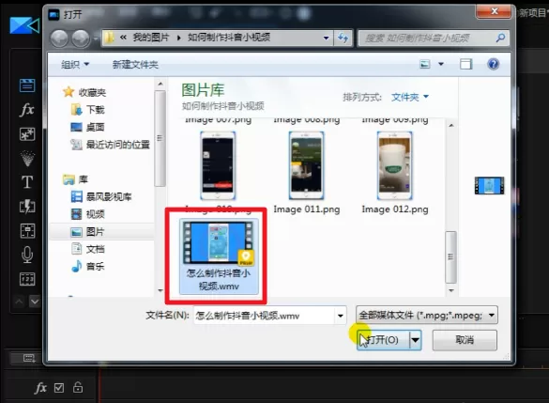
Task: Click navigation pane scrollbar up arrow
Action: [x=160, y=85]
